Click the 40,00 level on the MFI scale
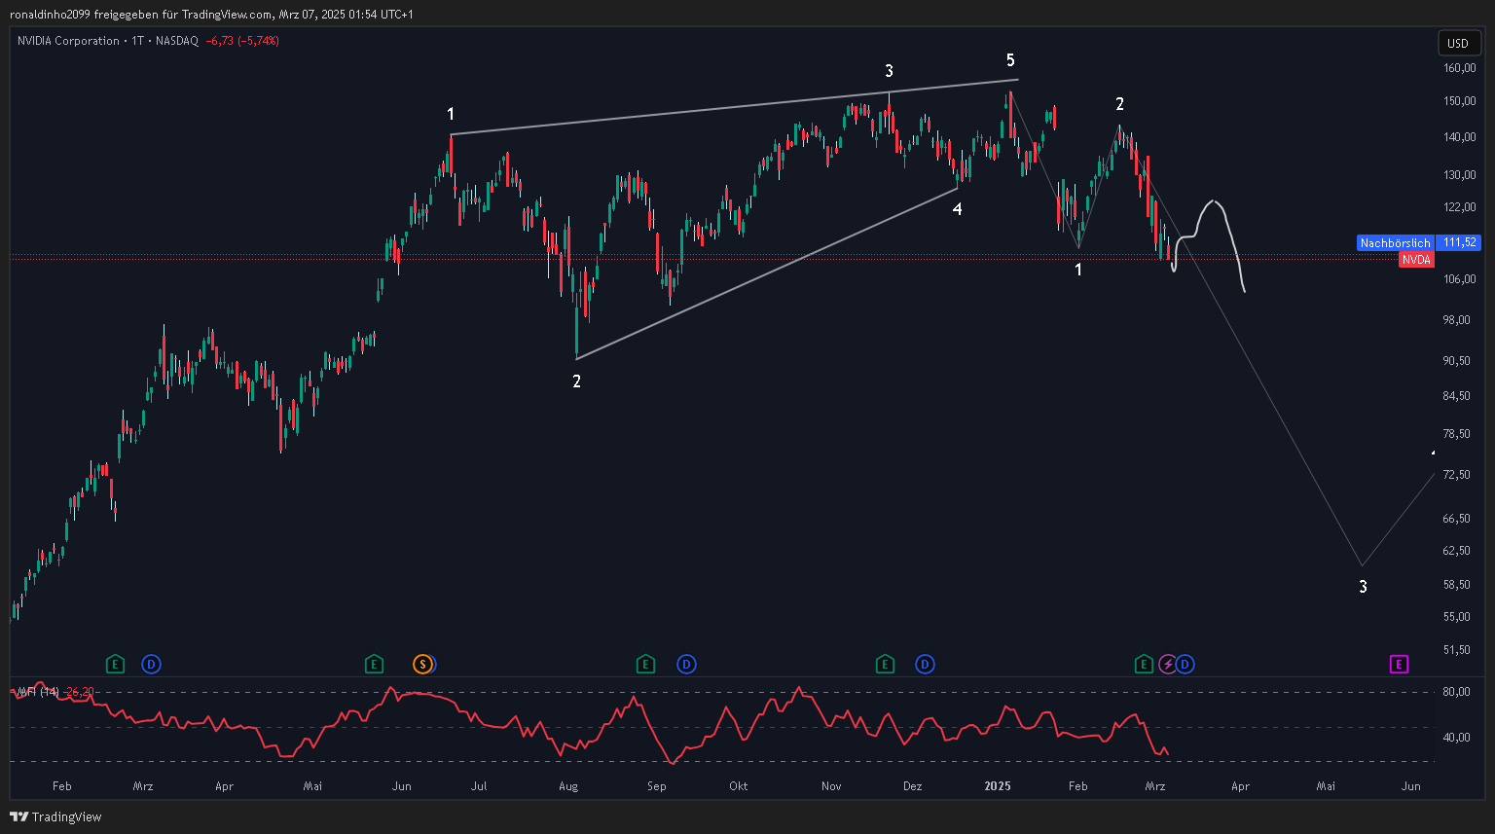This screenshot has width=1495, height=834. pyautogui.click(x=1456, y=738)
